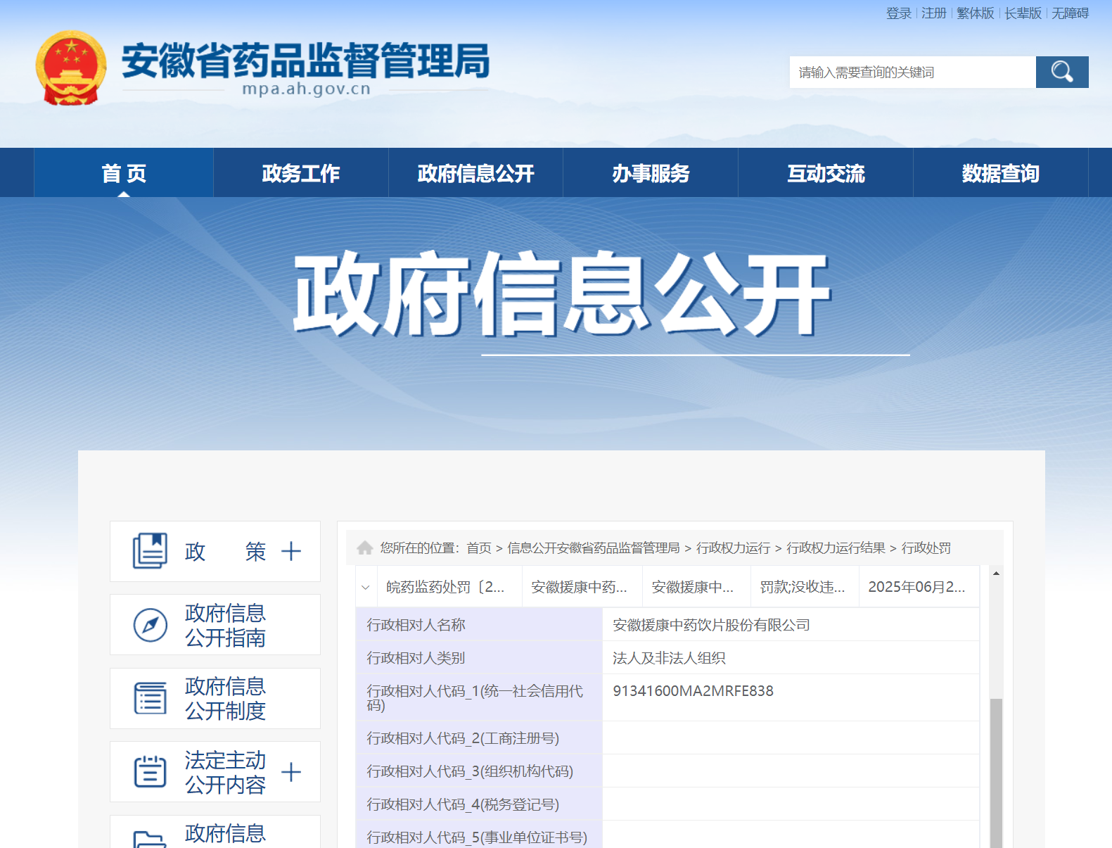
Task: Switch to 繁体版
Action: [976, 13]
